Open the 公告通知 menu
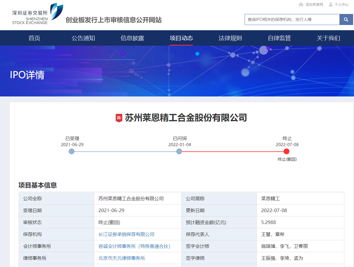 point(83,38)
